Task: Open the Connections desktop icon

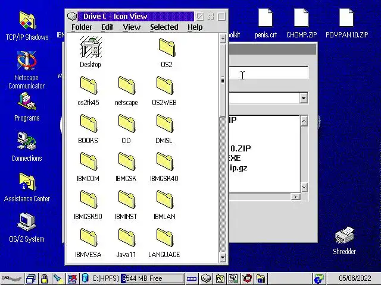Action: (27, 141)
